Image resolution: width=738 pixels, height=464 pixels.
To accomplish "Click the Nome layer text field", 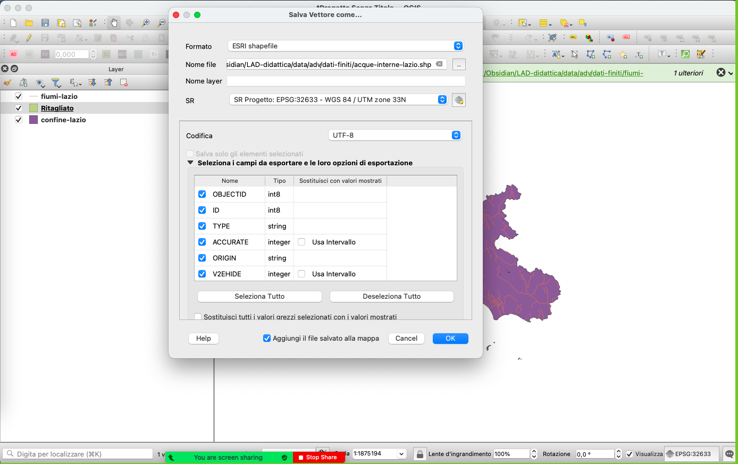I will point(346,81).
